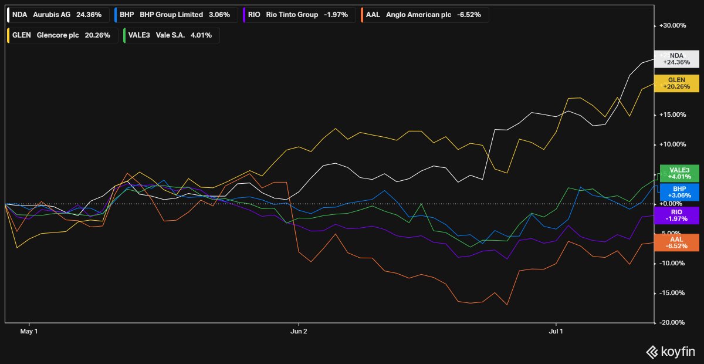Select the RIO Rio Tinto Group legend chip

click(x=299, y=14)
